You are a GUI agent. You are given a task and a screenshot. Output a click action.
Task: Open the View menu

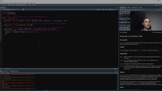coord(8,3)
